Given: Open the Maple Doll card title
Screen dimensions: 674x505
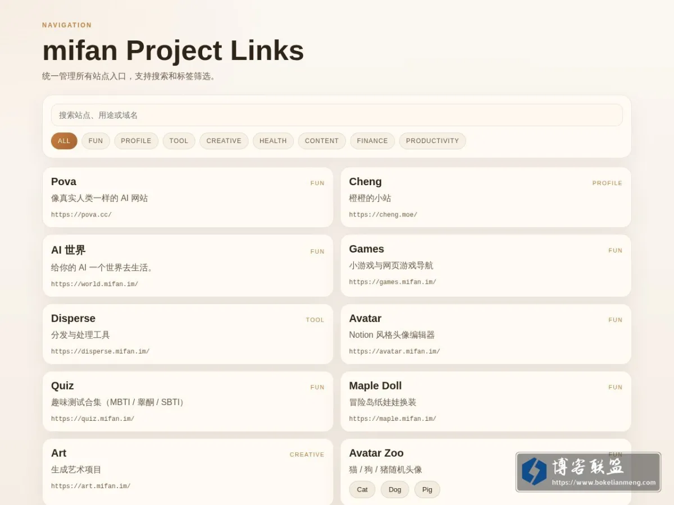Looking at the screenshot, I should point(375,385).
